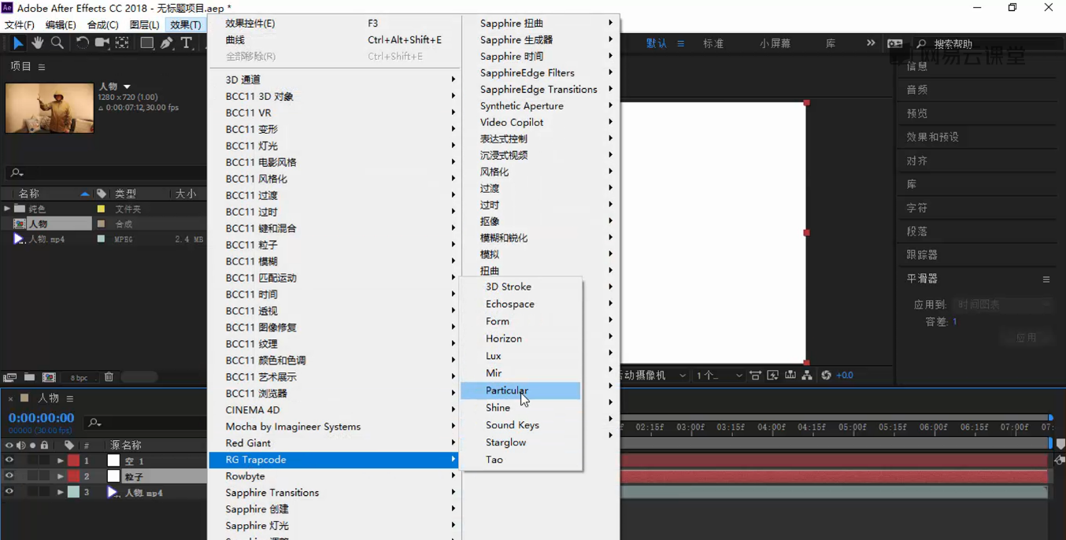
Task: Open the 人物 timeline panel menu
Action: pos(70,398)
